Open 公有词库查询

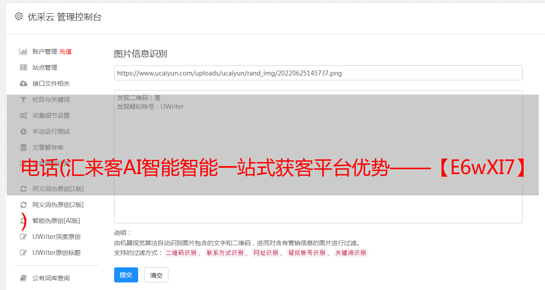[51, 278]
